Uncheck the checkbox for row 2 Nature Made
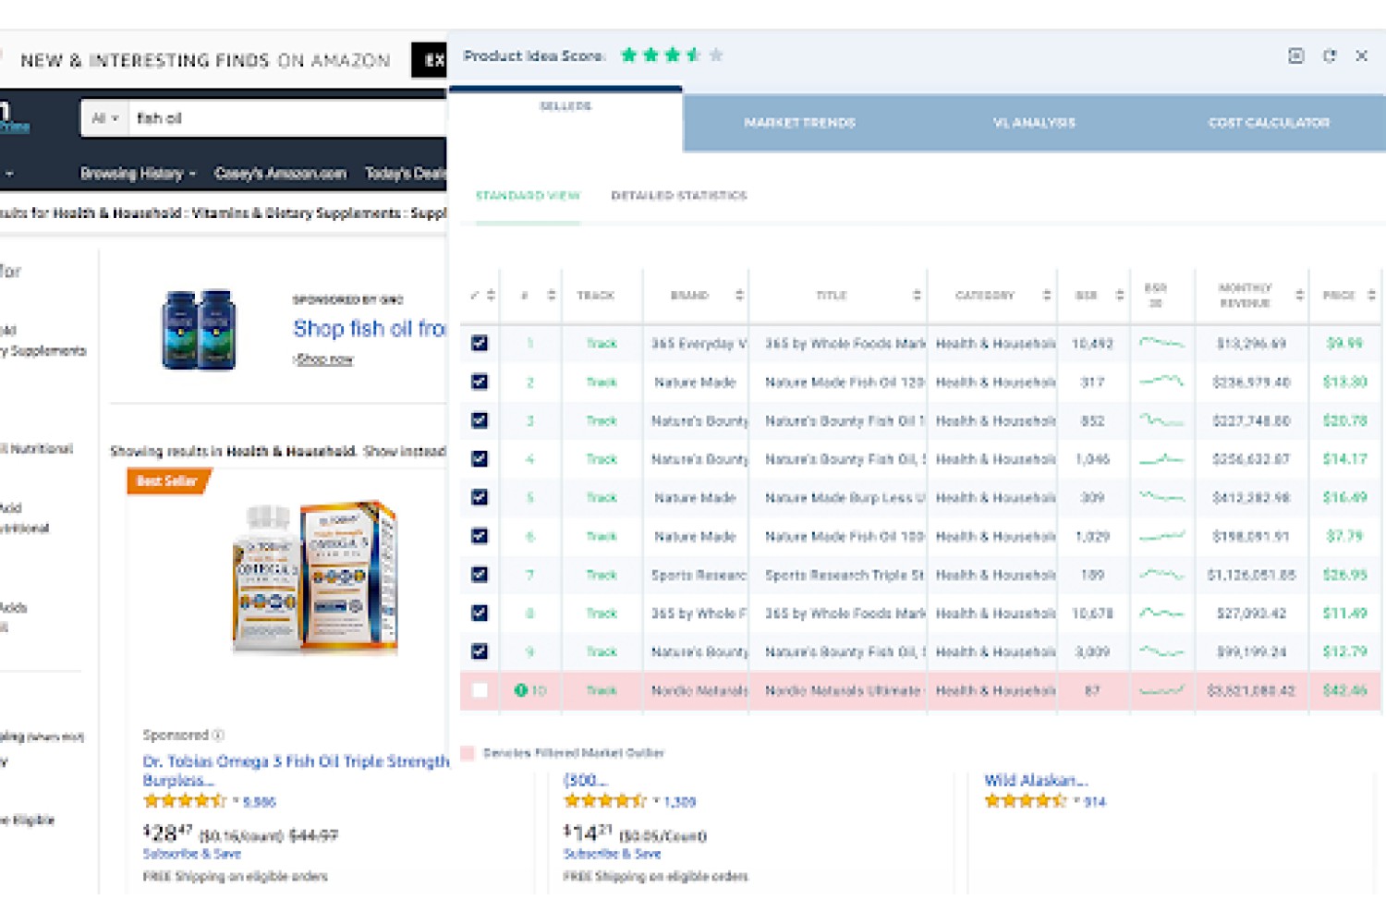Screen dimensions: 1386x924 pos(480,382)
